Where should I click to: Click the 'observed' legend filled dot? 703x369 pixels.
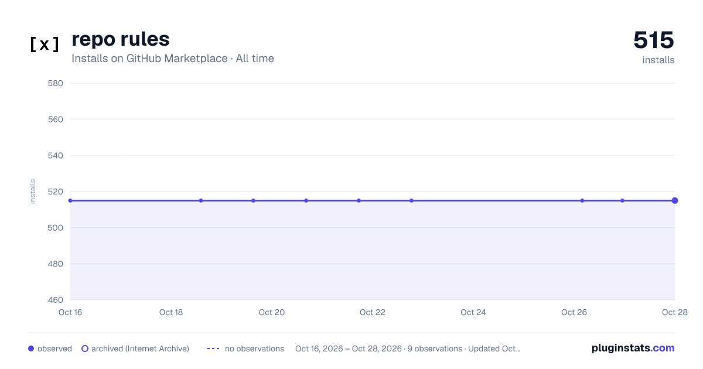[x=31, y=348]
